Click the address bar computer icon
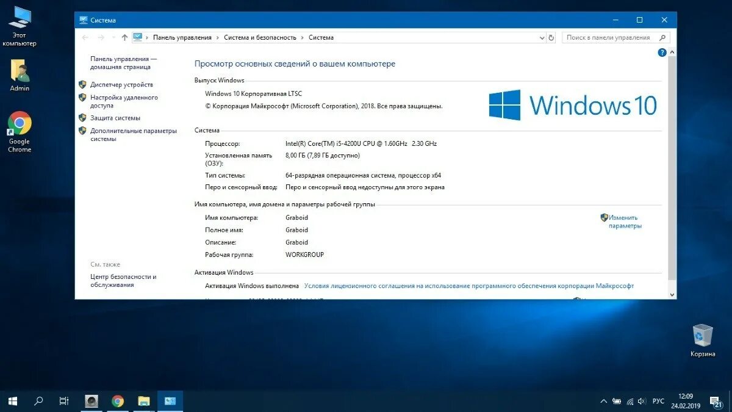Viewport: 732px width, 412px height. (137, 37)
